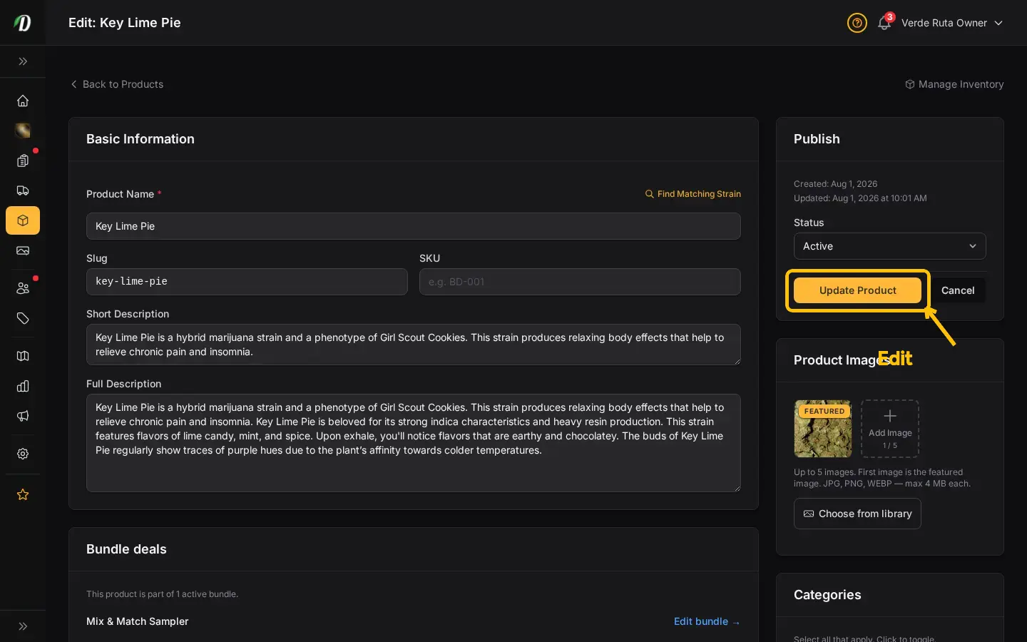Click the Add Image tile

(x=890, y=429)
